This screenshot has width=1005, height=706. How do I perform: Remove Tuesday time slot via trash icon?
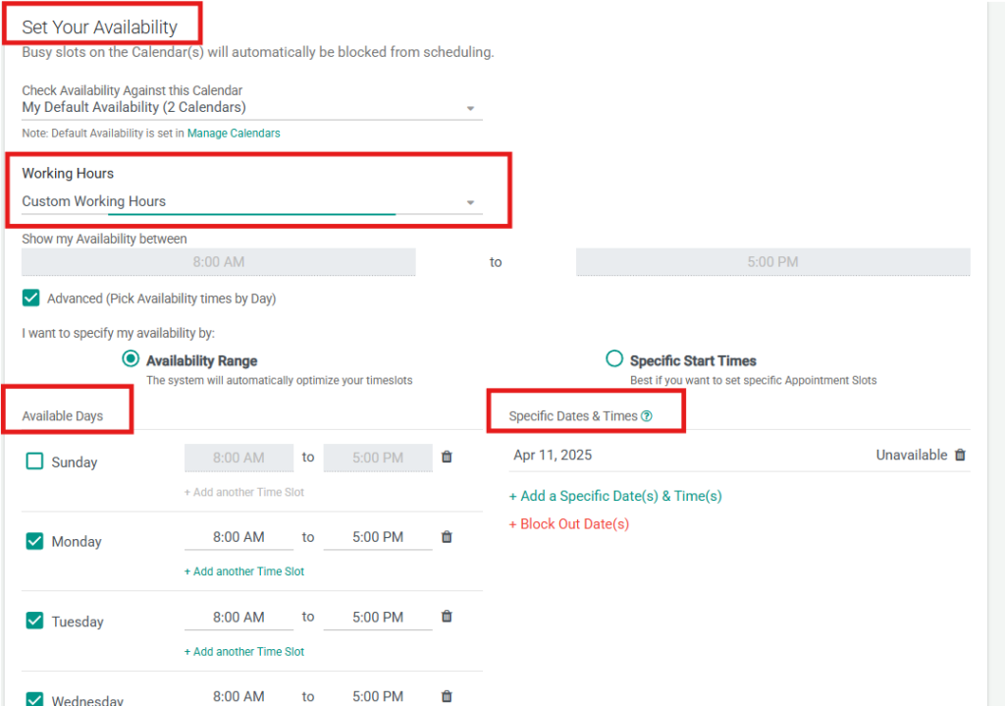tap(447, 617)
